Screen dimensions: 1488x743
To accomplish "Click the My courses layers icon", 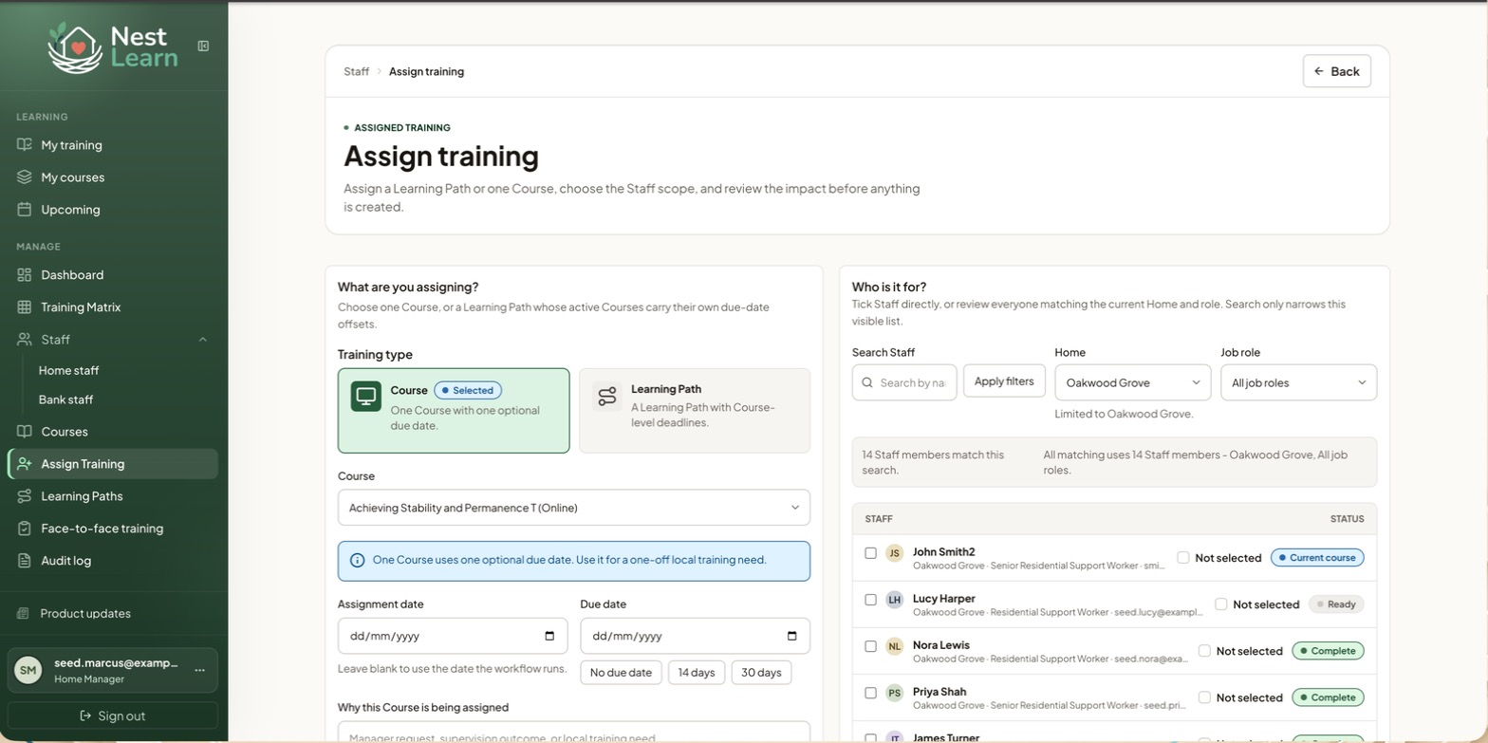I will [x=25, y=177].
